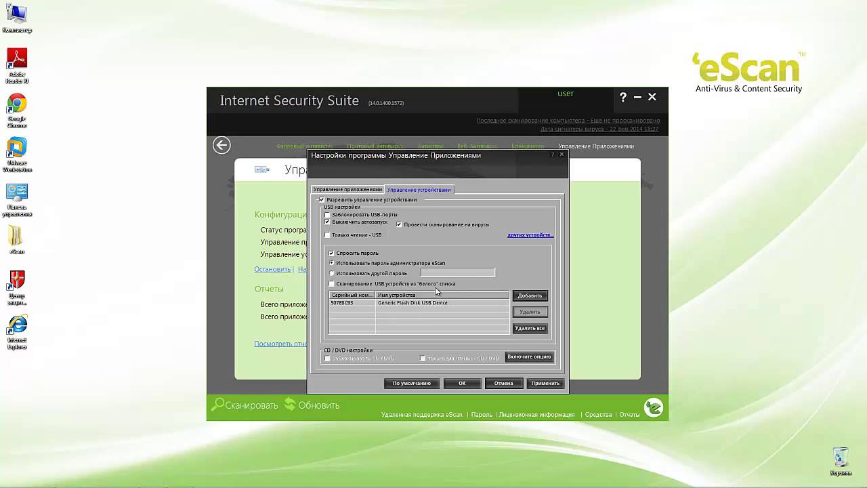
Task: Open Google Chrome desktop icon
Action: pyautogui.click(x=17, y=110)
